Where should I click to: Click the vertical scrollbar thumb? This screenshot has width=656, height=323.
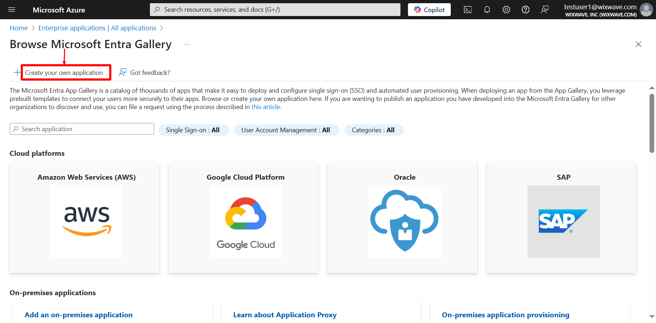click(x=652, y=123)
